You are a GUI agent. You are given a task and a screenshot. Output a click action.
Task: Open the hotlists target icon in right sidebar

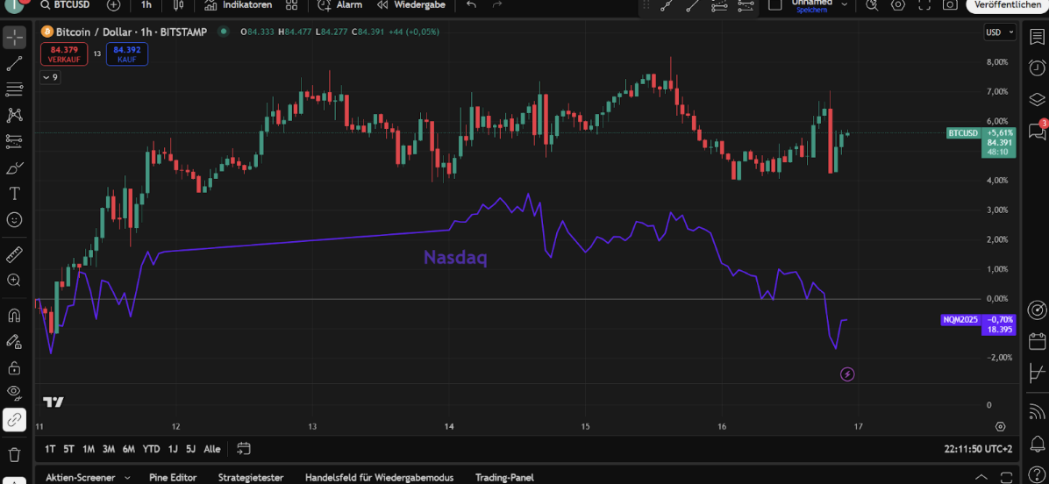coord(1037,310)
